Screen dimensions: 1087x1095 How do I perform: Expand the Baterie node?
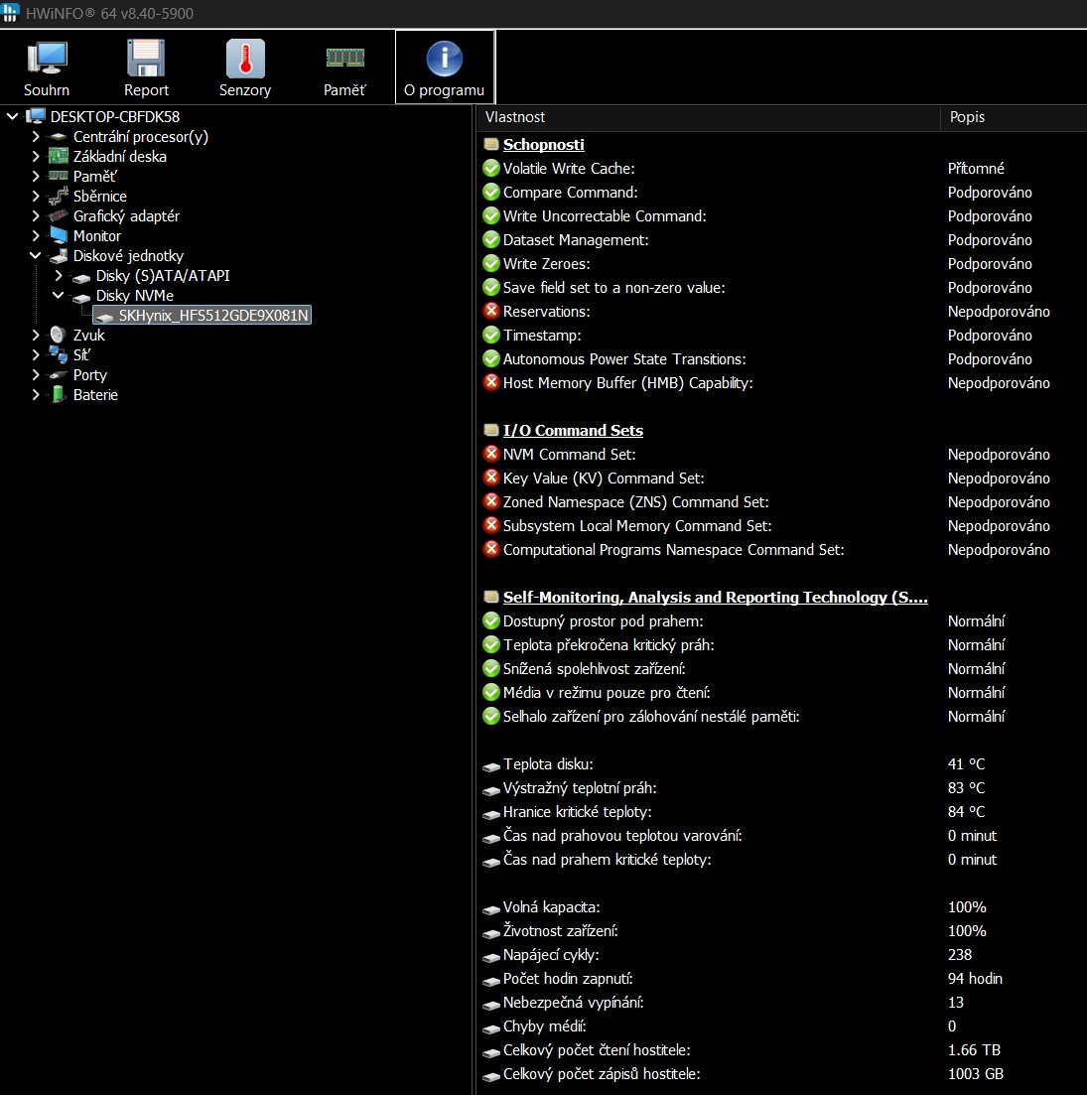(35, 394)
